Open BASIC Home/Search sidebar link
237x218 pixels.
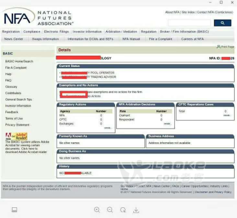point(19,62)
